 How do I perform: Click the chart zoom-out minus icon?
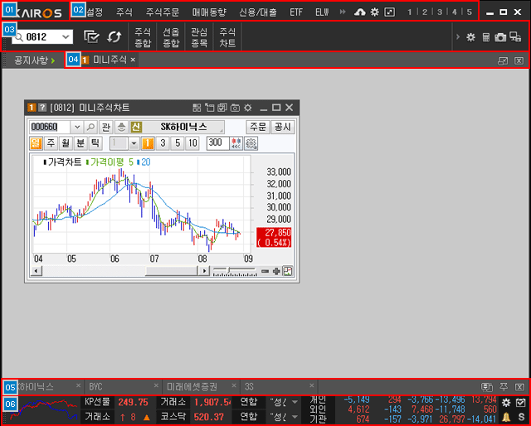(x=265, y=271)
